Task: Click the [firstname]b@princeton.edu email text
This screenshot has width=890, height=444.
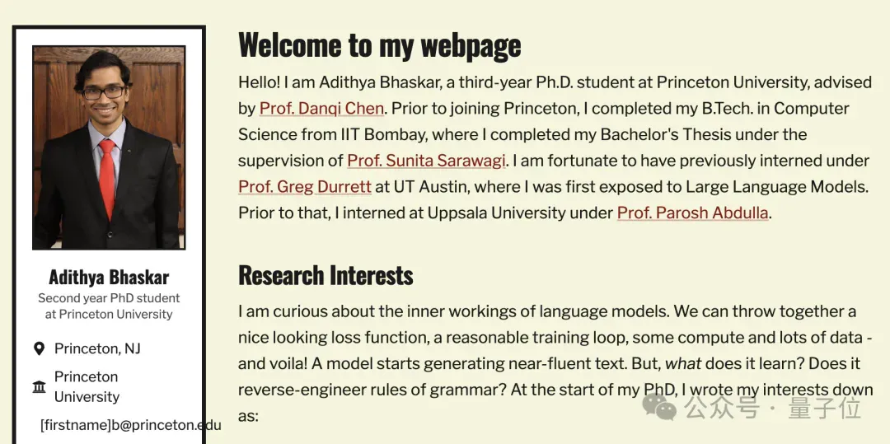Action: tap(130, 425)
